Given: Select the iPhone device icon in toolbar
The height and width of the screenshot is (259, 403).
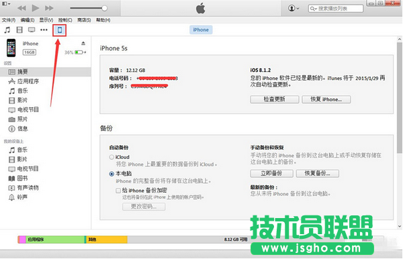Looking at the screenshot, I should pos(60,30).
